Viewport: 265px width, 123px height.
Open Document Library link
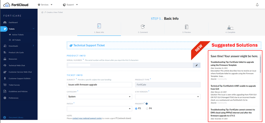coord(16,117)
